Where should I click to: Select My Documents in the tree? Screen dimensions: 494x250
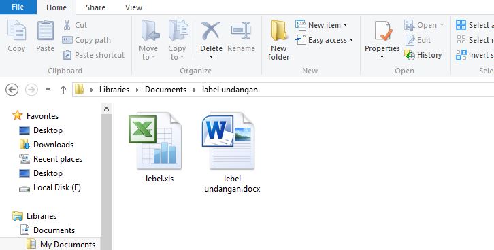[x=67, y=245]
